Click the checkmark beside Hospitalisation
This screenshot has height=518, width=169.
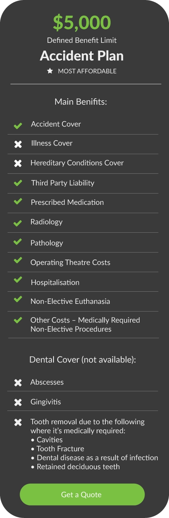(18, 280)
